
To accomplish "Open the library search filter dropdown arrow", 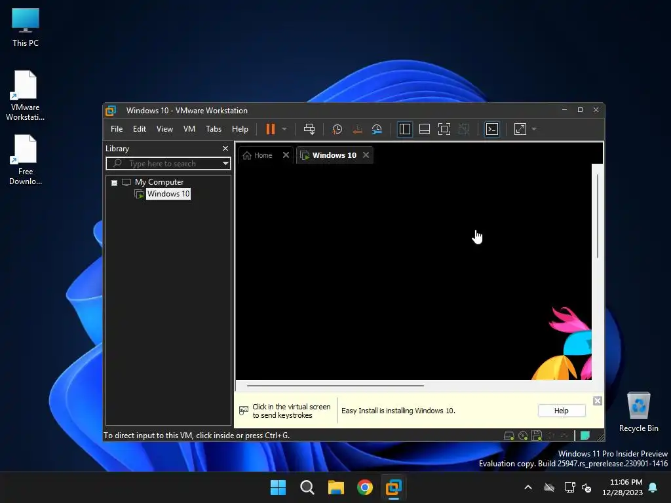I will 225,163.
